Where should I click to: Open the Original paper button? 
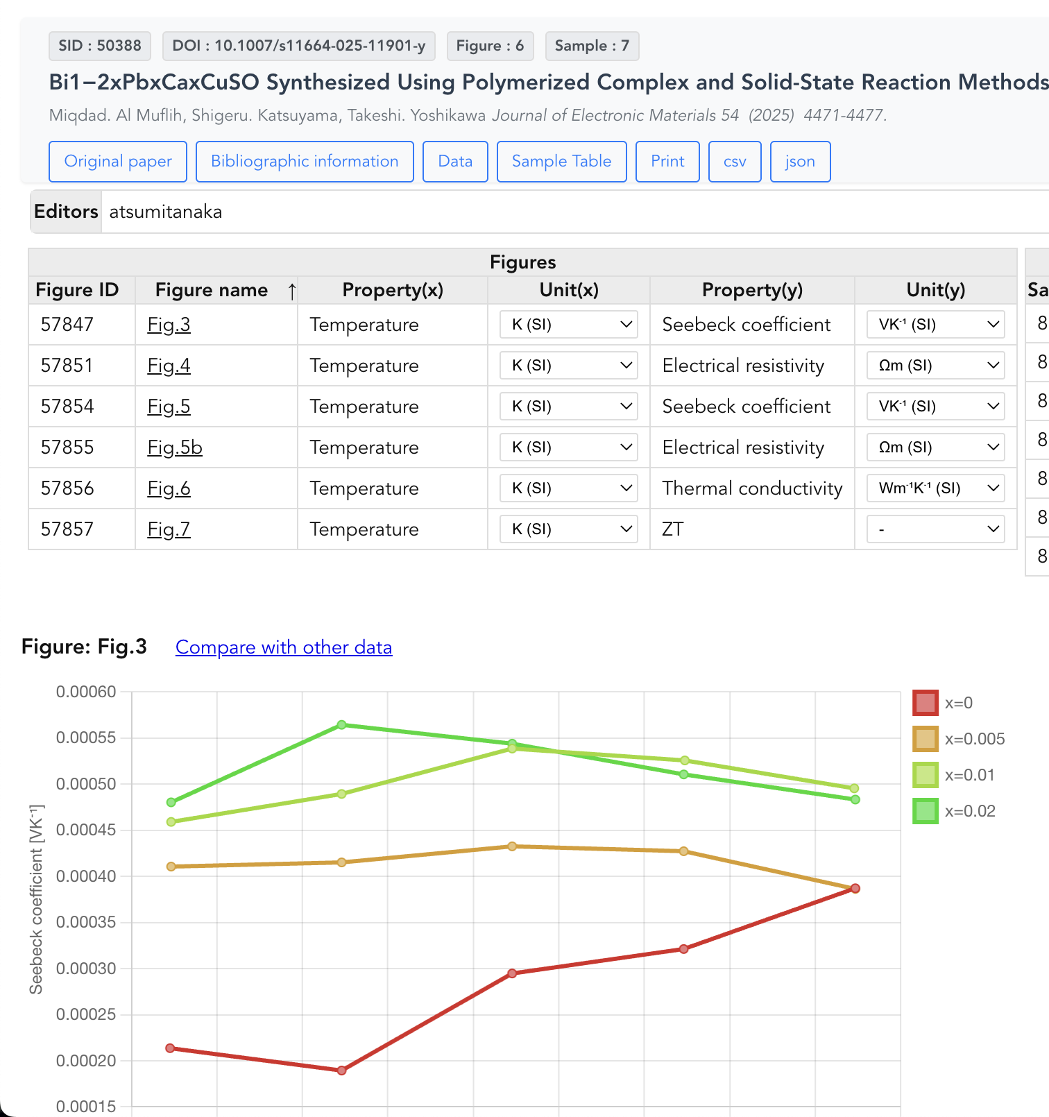tap(118, 162)
